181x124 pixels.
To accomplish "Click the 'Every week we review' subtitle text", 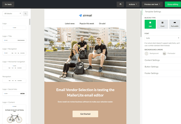I will click(x=85, y=102).
